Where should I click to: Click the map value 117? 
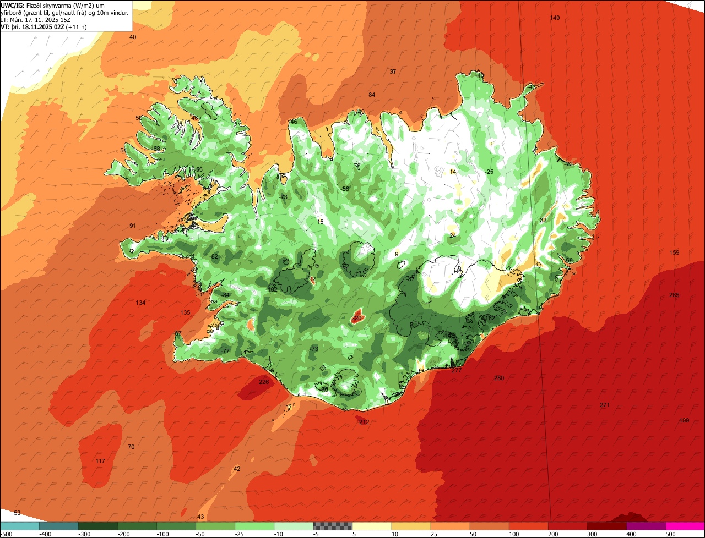point(100,461)
